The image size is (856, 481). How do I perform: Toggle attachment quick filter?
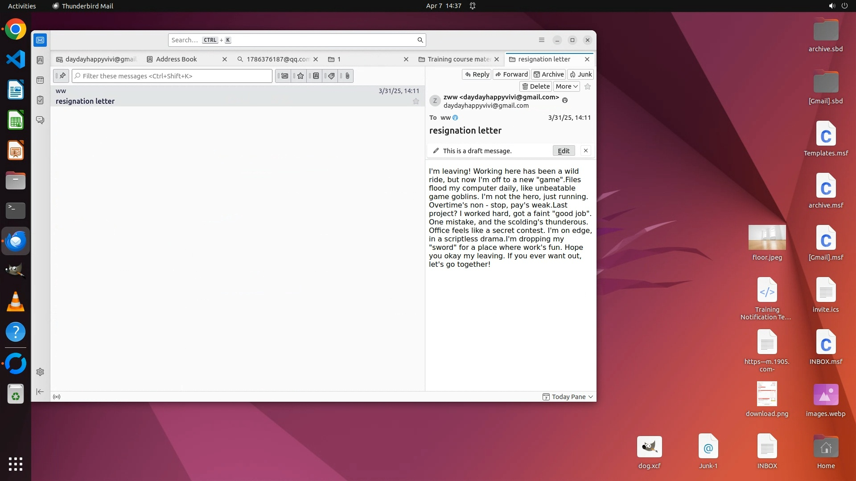click(347, 76)
